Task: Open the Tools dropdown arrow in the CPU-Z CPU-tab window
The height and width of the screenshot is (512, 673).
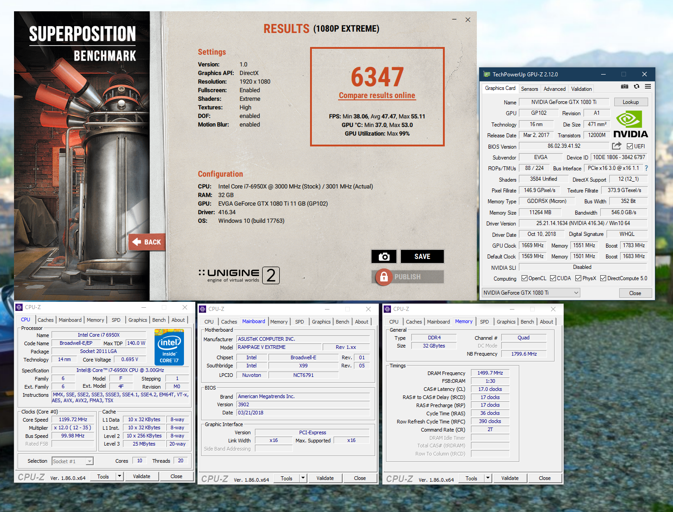Action: 119,476
